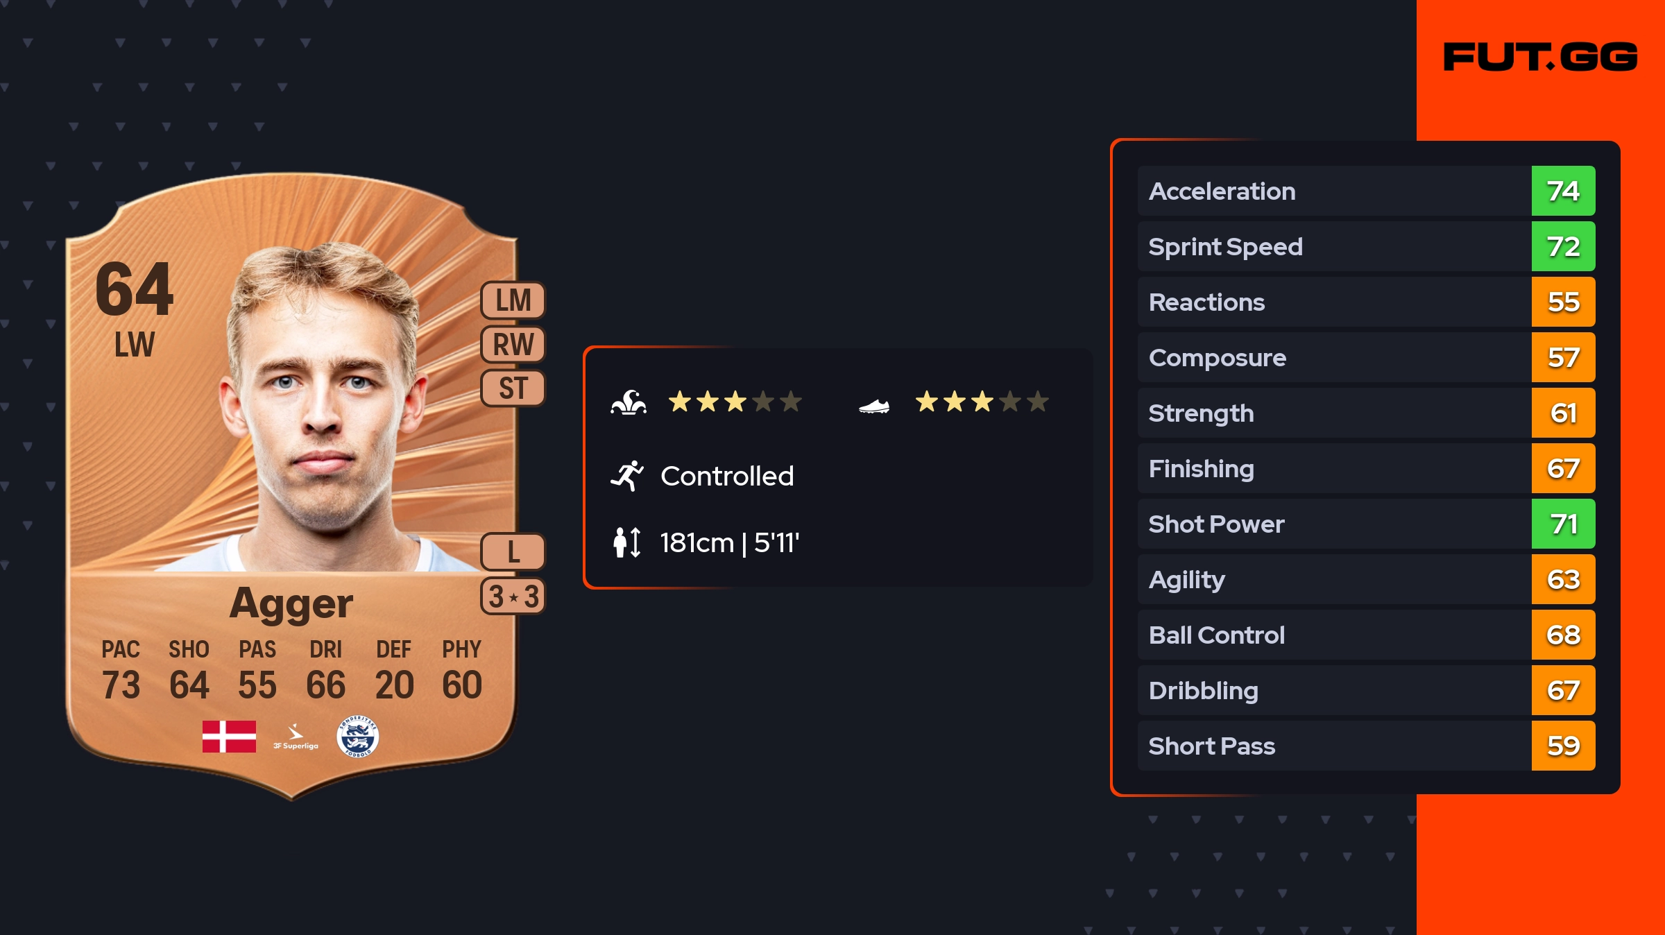Click the Acceleration stat row
The image size is (1665, 935).
coord(1332,191)
